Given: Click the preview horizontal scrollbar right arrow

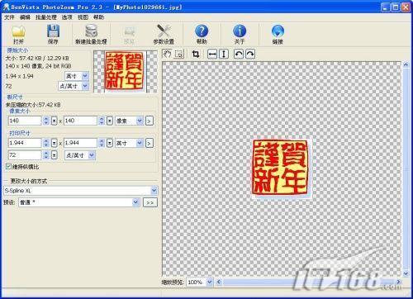Looking at the screenshot, I should [x=398, y=282].
